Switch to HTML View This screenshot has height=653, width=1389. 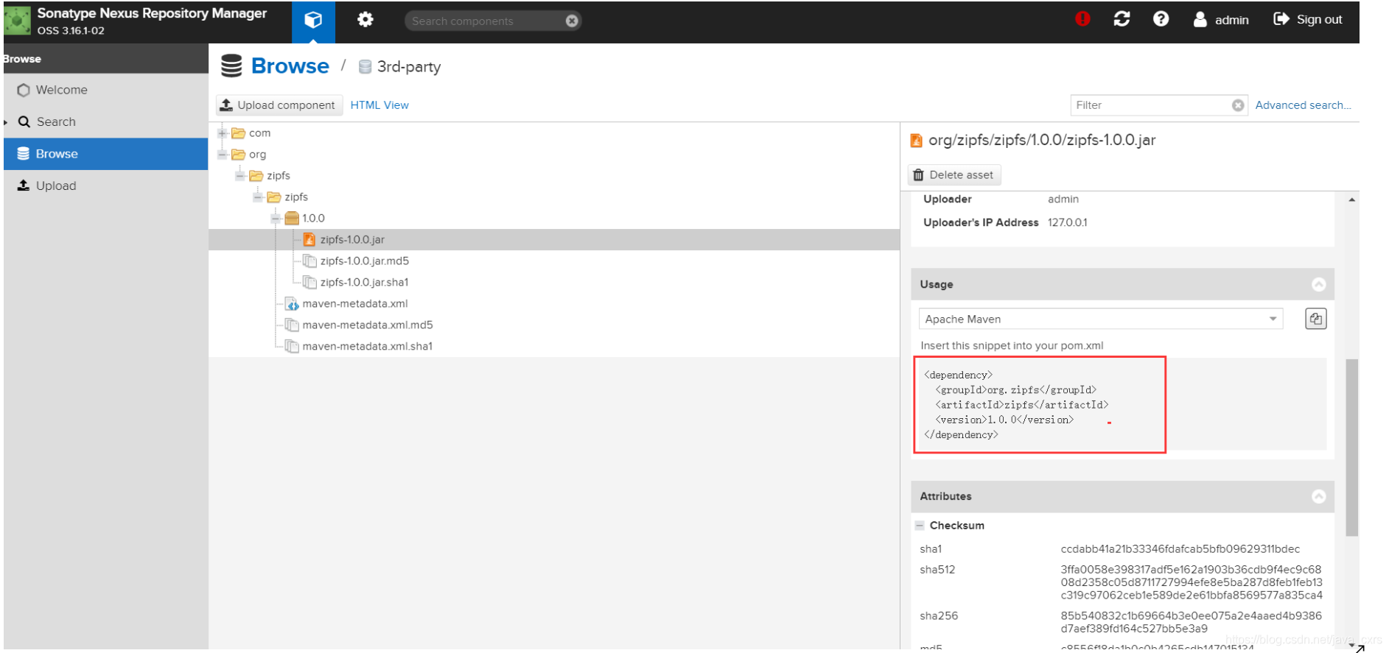379,105
